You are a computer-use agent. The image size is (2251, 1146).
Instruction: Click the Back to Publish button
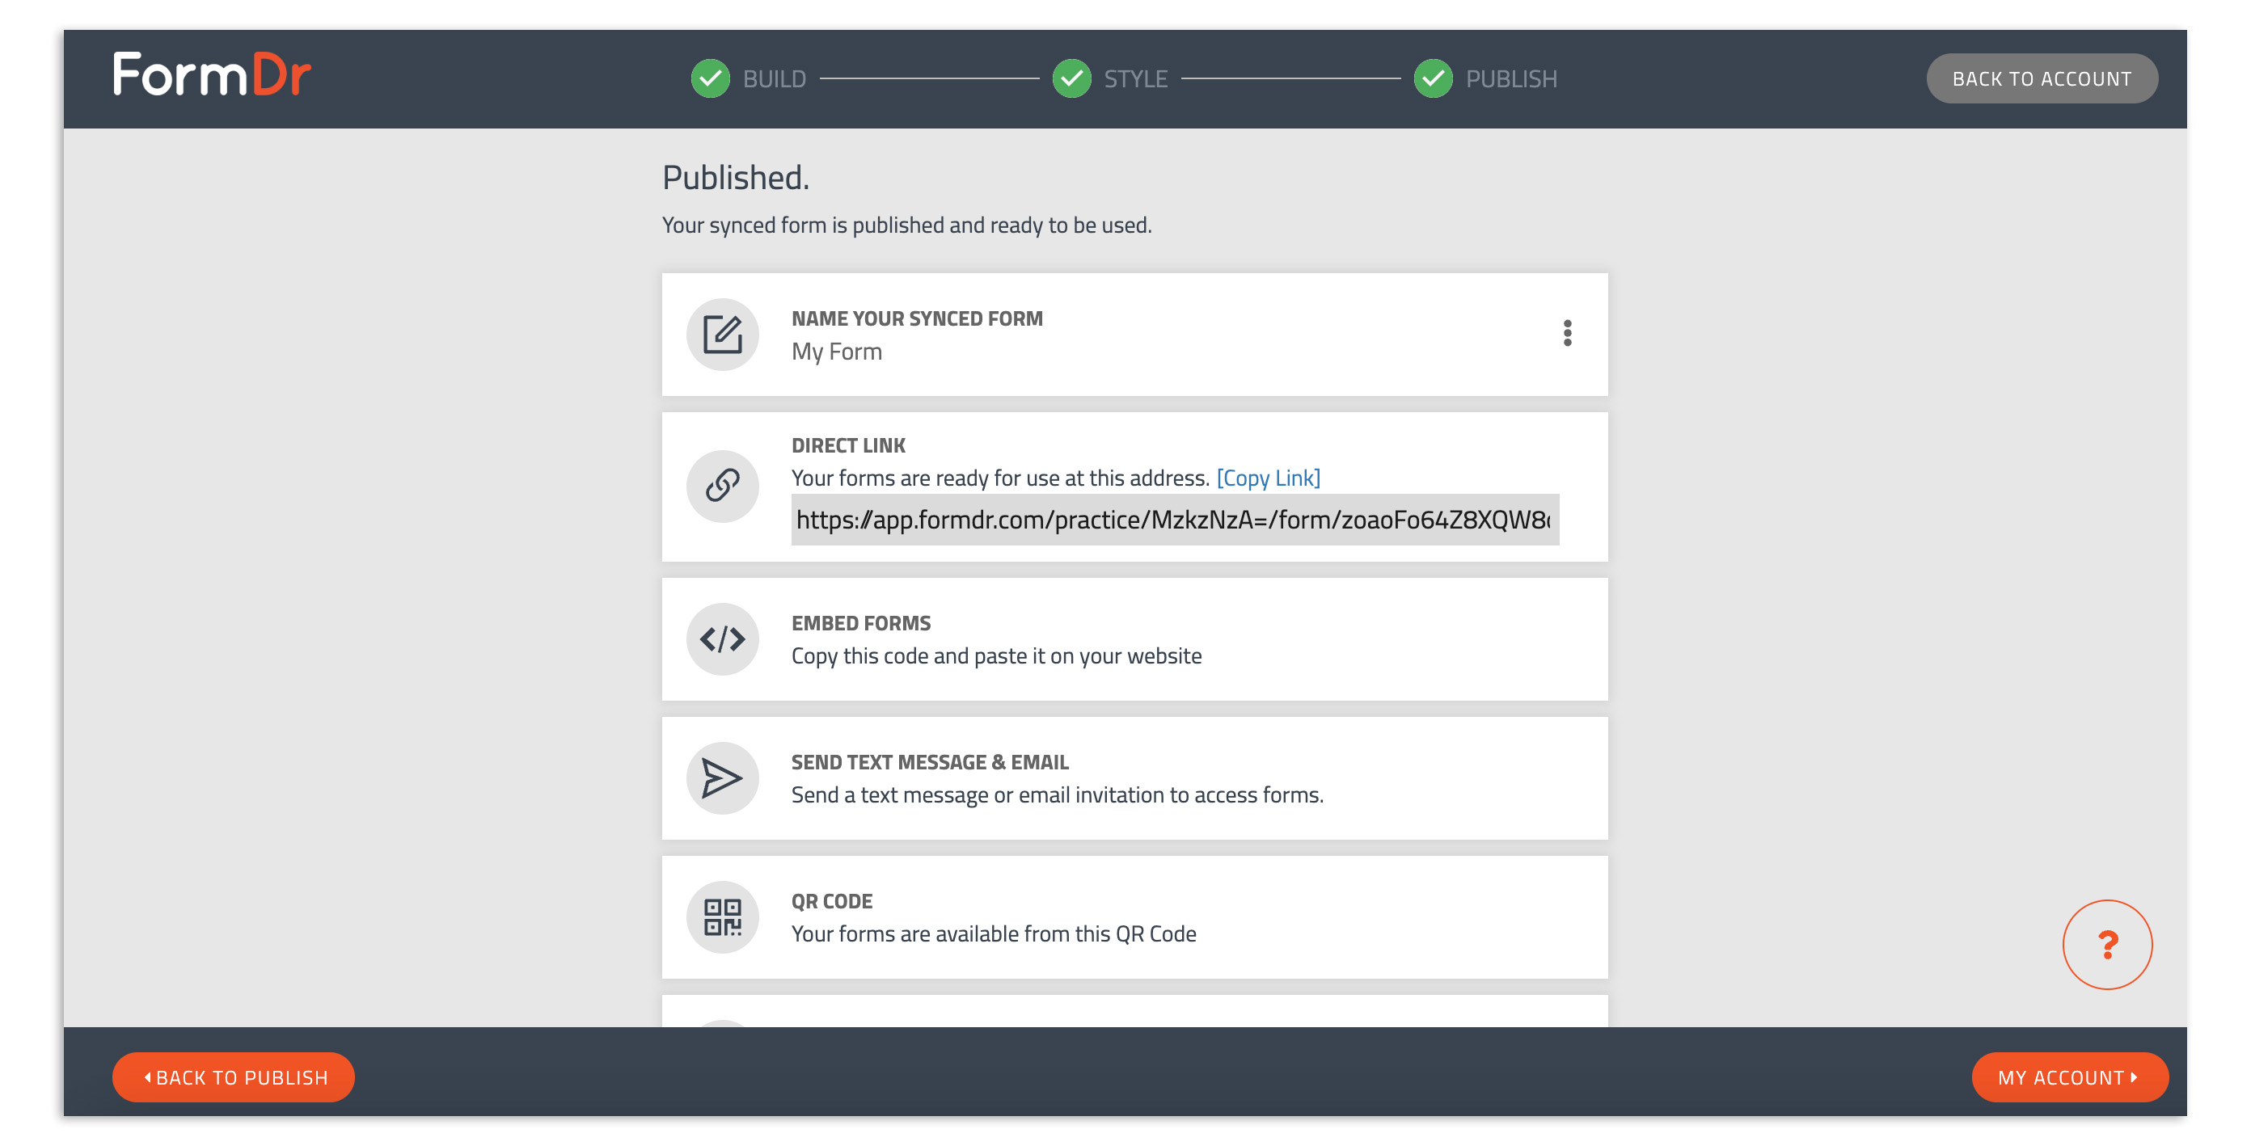pos(232,1077)
